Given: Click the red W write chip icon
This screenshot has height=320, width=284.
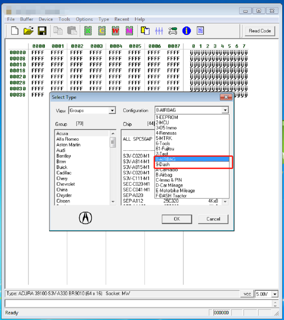Looking at the screenshot, I should point(115,31).
